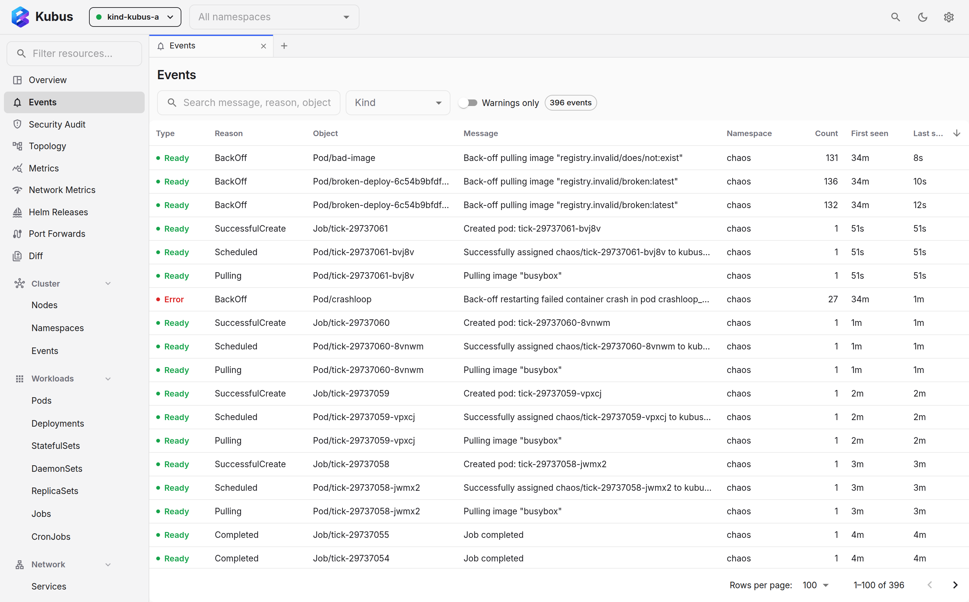This screenshot has width=969, height=602.
Task: Click the Security Audit shield icon
Action: (x=17, y=124)
